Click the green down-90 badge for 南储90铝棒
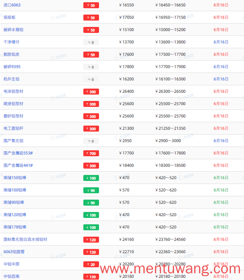Screen dimensions: 244x280 (91, 203)
